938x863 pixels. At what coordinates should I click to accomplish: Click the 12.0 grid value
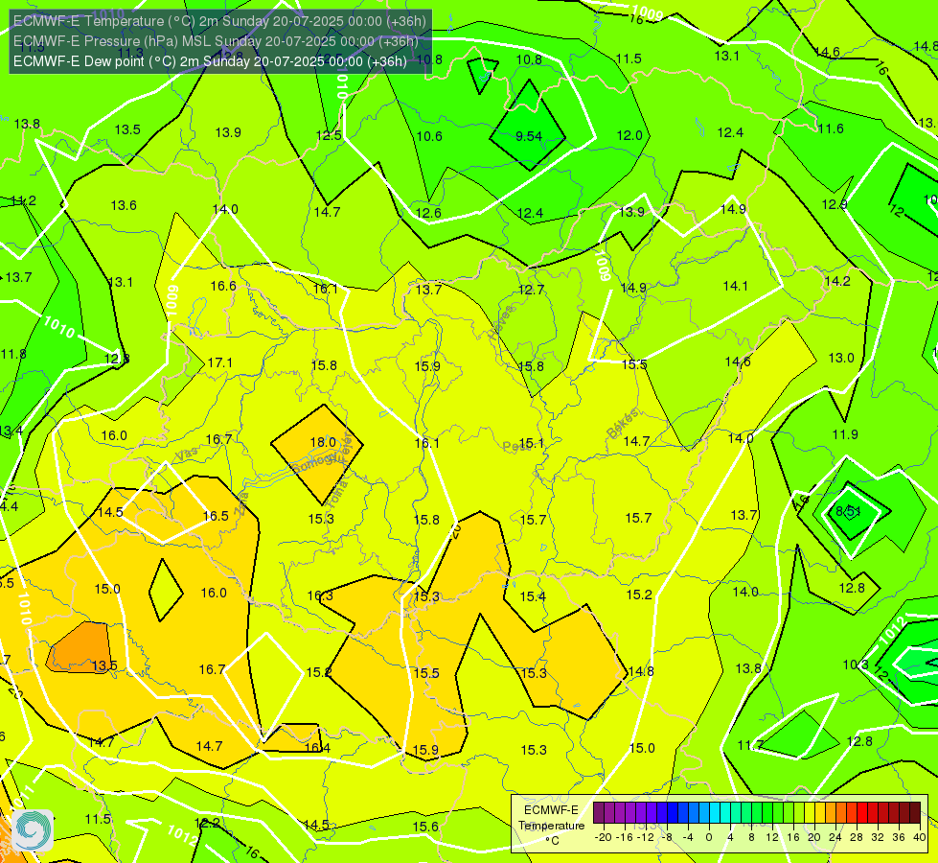click(629, 136)
